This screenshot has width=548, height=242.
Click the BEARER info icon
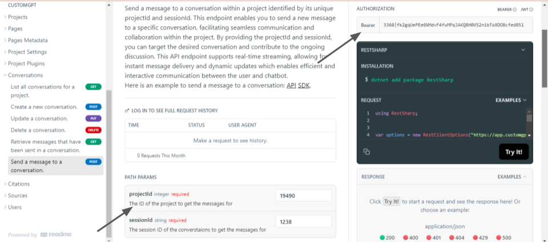pyautogui.click(x=514, y=10)
